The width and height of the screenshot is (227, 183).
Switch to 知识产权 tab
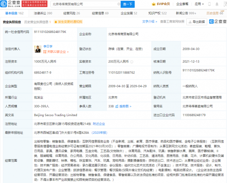click(157, 13)
